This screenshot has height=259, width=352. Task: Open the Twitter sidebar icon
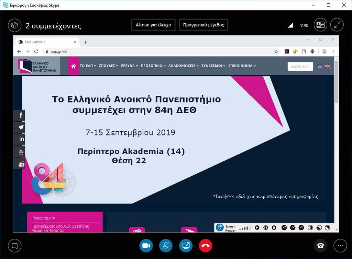19,127
